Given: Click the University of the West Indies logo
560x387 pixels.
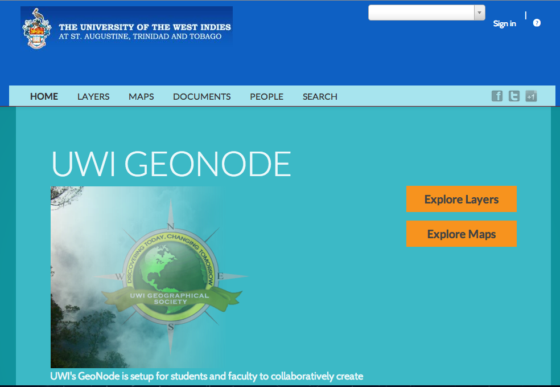Looking at the screenshot, I should tap(126, 27).
